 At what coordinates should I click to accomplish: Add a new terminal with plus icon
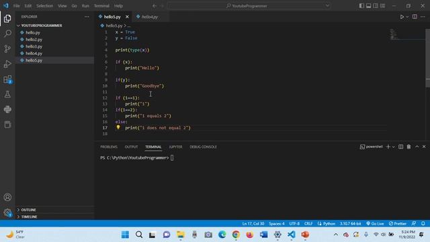(x=388, y=147)
